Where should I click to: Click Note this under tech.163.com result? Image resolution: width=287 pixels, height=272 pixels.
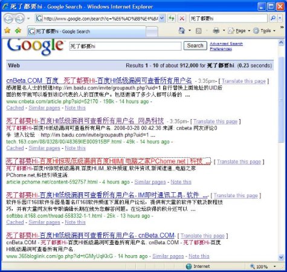point(75,148)
